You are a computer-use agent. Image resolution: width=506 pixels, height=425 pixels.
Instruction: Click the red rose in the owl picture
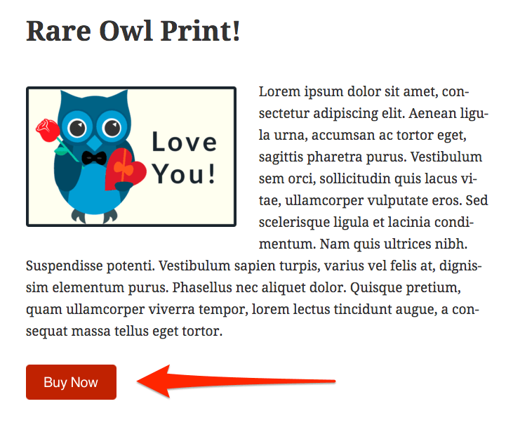click(x=48, y=131)
